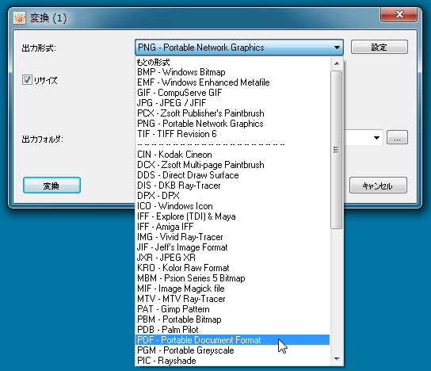Toggle the リサイズ checkbox

pos(27,80)
